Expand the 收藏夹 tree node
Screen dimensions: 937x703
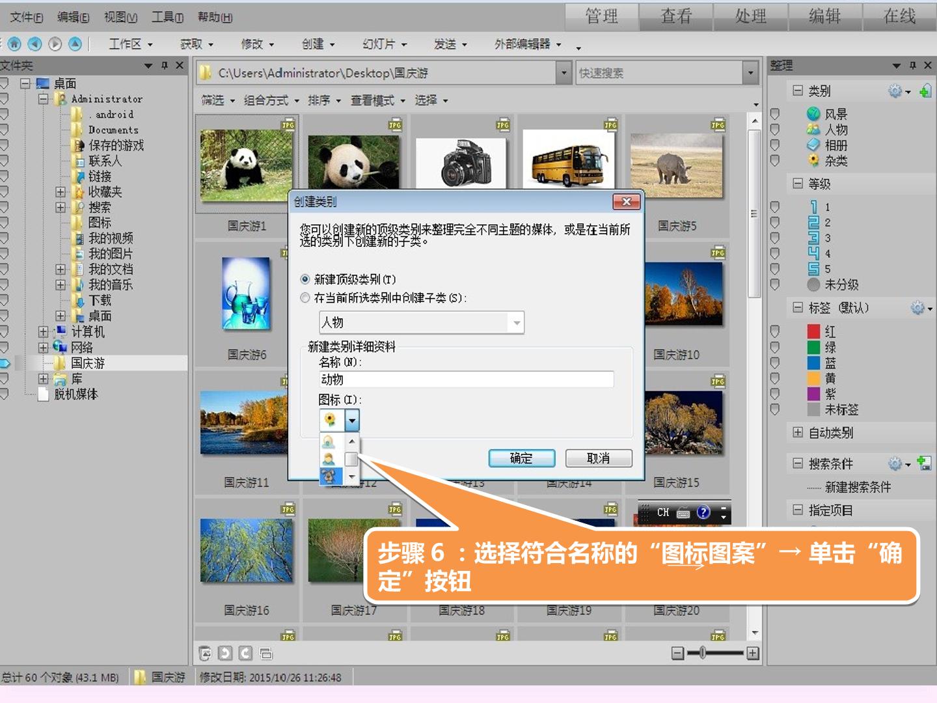point(60,192)
